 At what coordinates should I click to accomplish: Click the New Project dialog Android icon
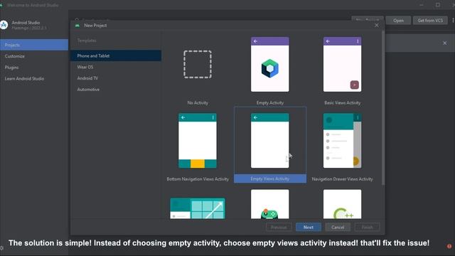[77, 26]
